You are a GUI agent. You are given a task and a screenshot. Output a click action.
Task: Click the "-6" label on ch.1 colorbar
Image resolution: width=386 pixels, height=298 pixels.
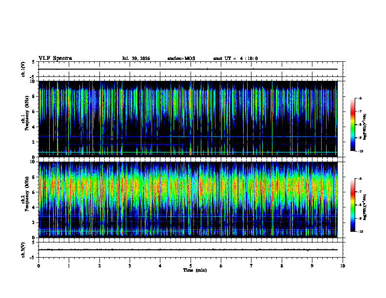(360, 98)
